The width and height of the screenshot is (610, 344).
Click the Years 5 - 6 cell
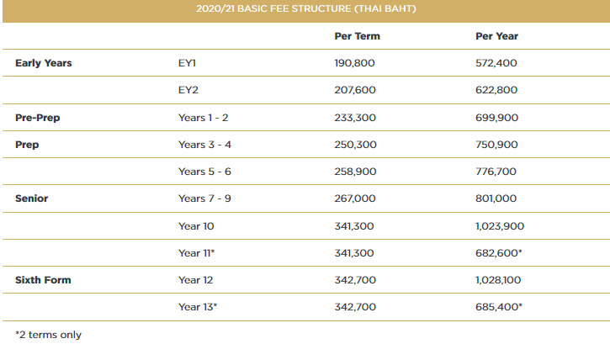click(204, 172)
